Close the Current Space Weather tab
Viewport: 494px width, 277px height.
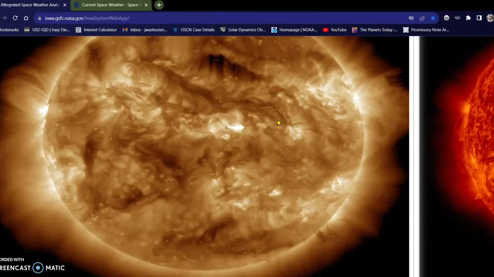146,5
